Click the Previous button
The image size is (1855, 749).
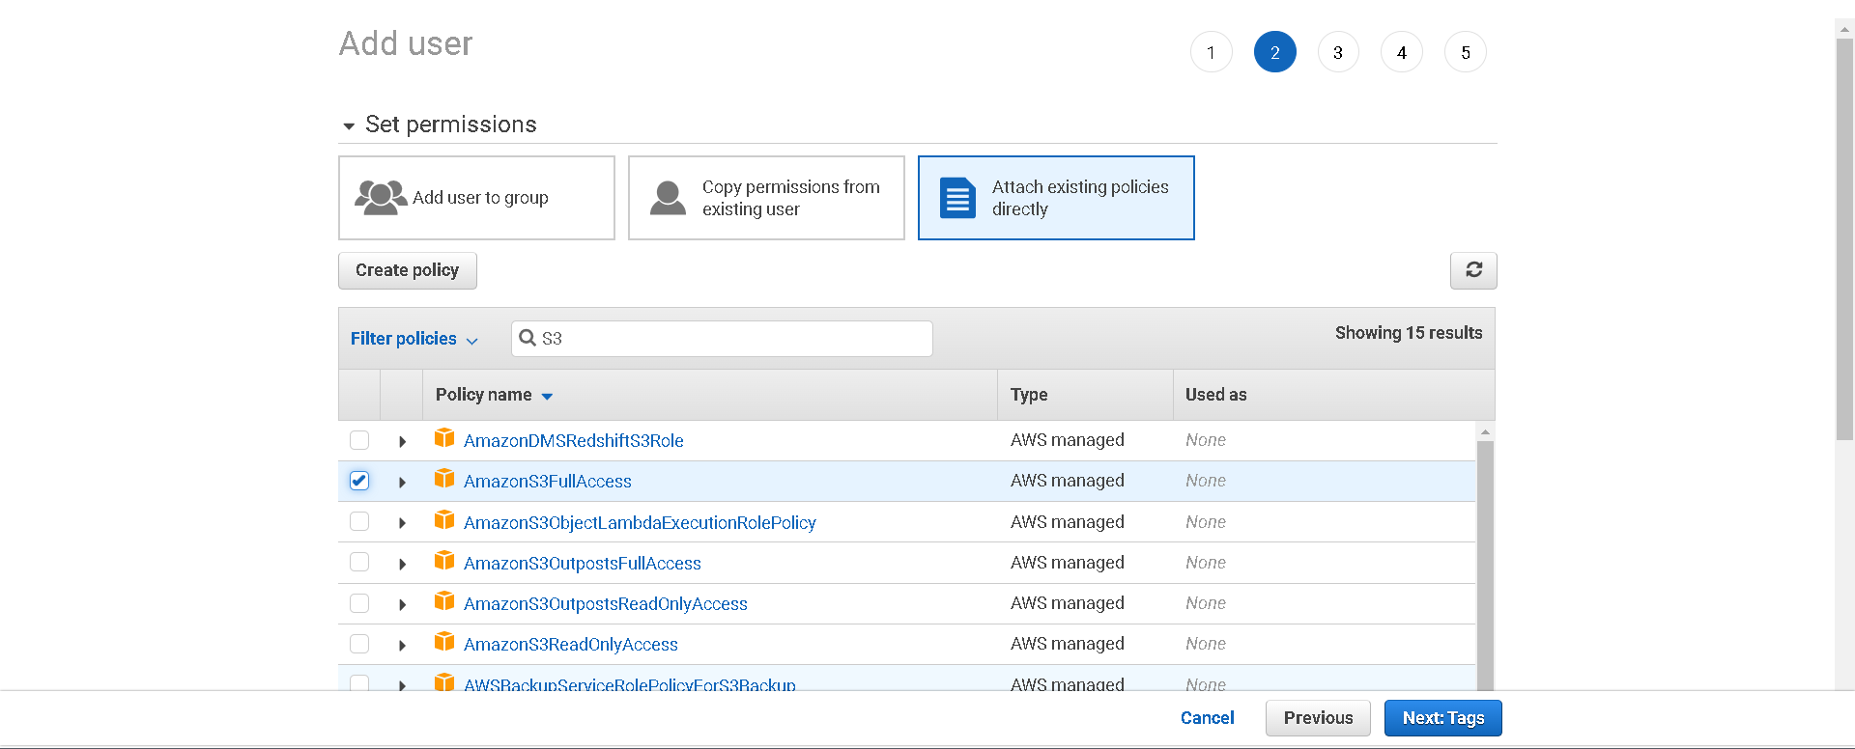pyautogui.click(x=1318, y=718)
